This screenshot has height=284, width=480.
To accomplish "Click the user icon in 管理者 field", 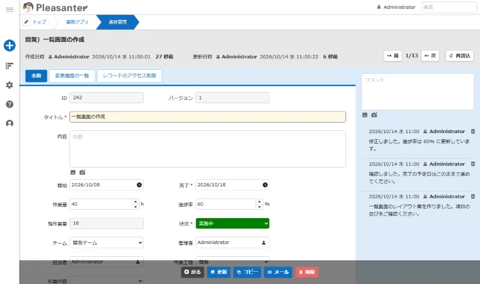I will [263, 242].
